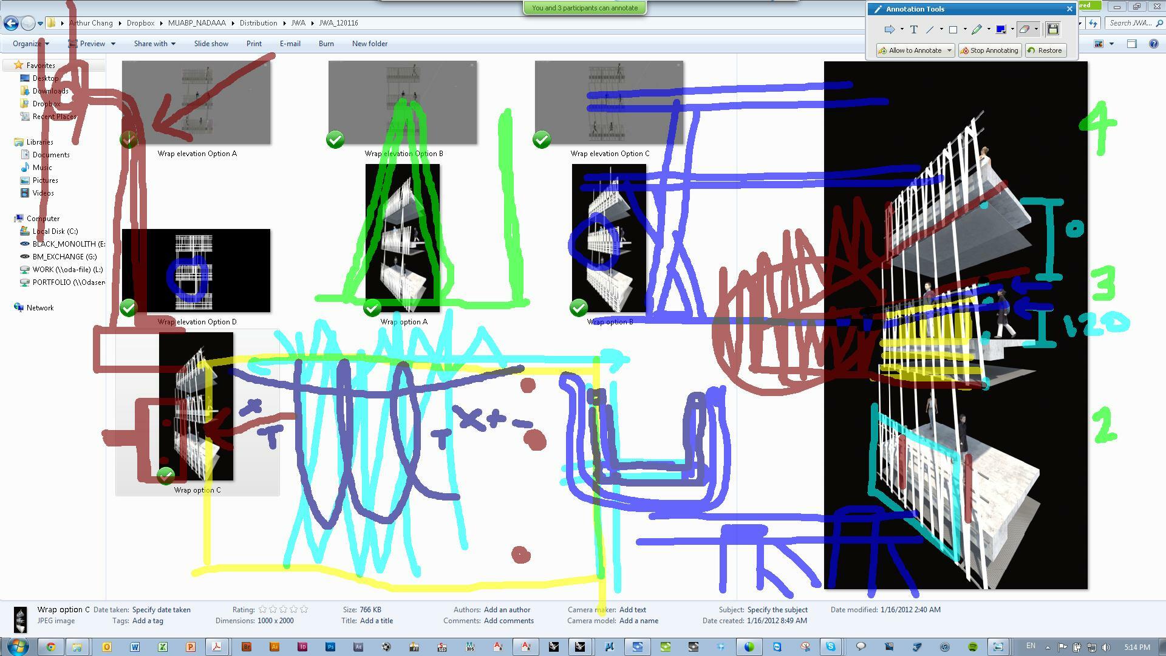Image resolution: width=1166 pixels, height=656 pixels.
Task: Open Network in navigation pane
Action: [40, 308]
